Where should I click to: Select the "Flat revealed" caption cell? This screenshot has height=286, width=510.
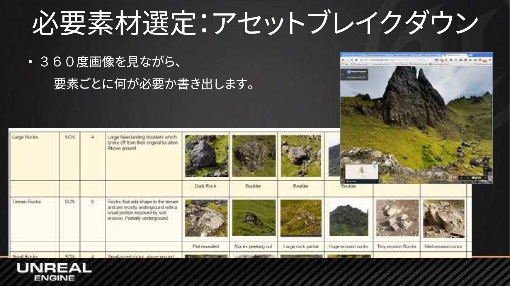coord(205,246)
